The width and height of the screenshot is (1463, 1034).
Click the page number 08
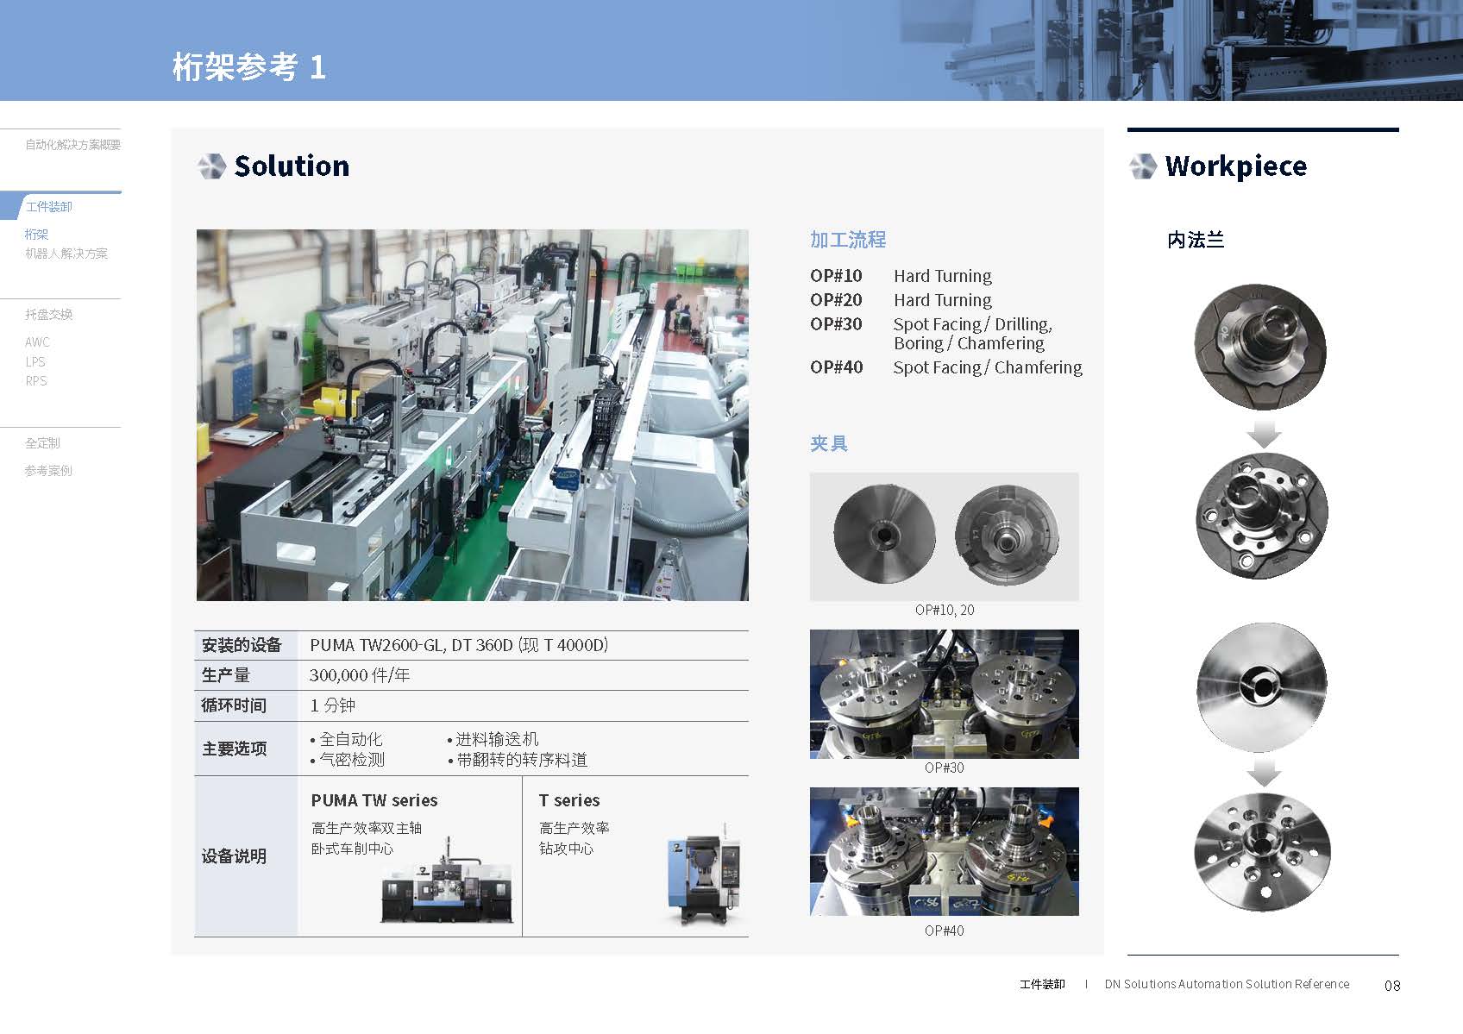click(x=1392, y=986)
